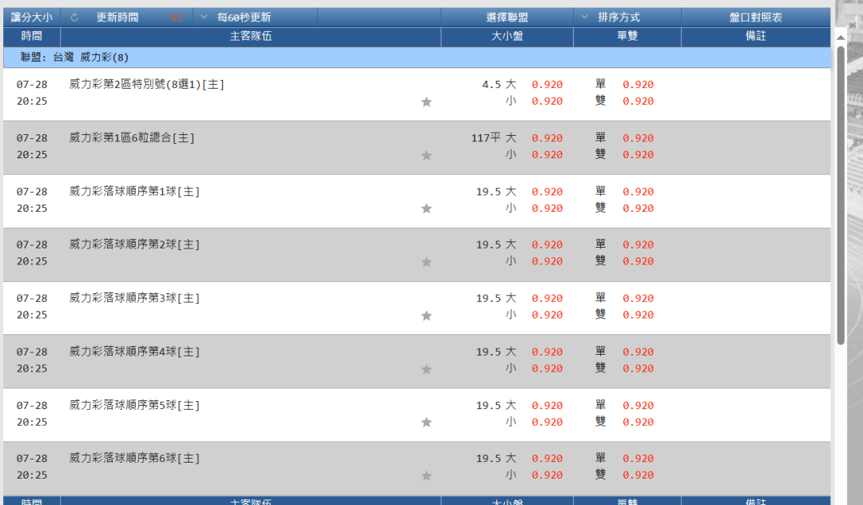Click the 主客隊伍 column header
Image resolution: width=863 pixels, height=505 pixels.
click(x=250, y=36)
